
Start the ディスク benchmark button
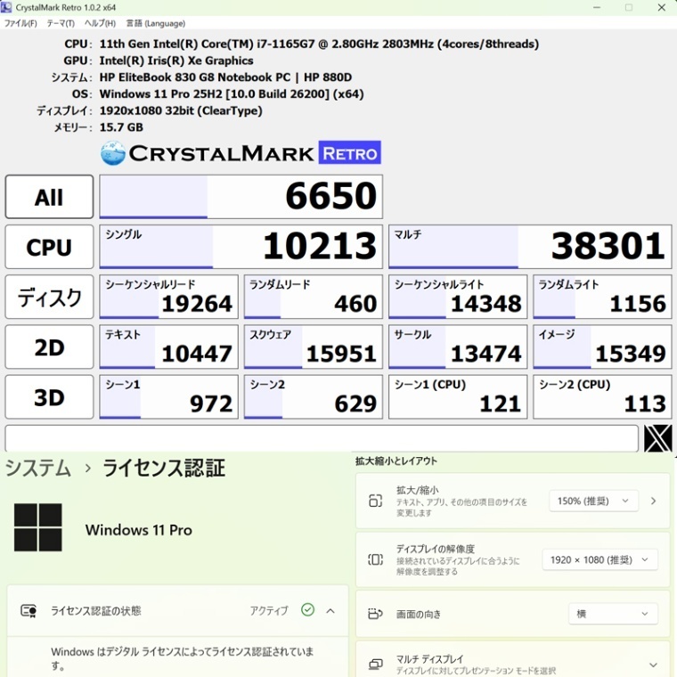[49, 297]
